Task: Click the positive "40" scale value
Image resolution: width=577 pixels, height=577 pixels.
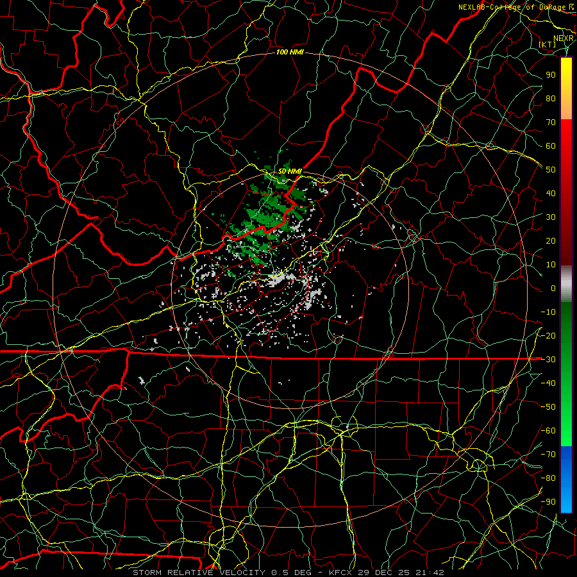Action: 551,194
